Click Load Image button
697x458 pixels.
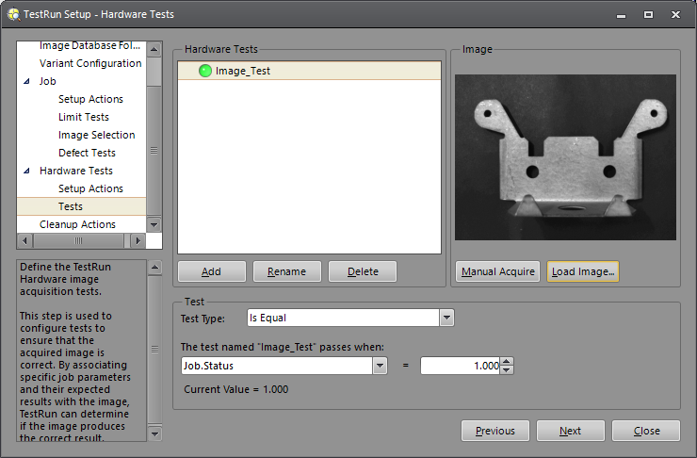click(x=582, y=271)
